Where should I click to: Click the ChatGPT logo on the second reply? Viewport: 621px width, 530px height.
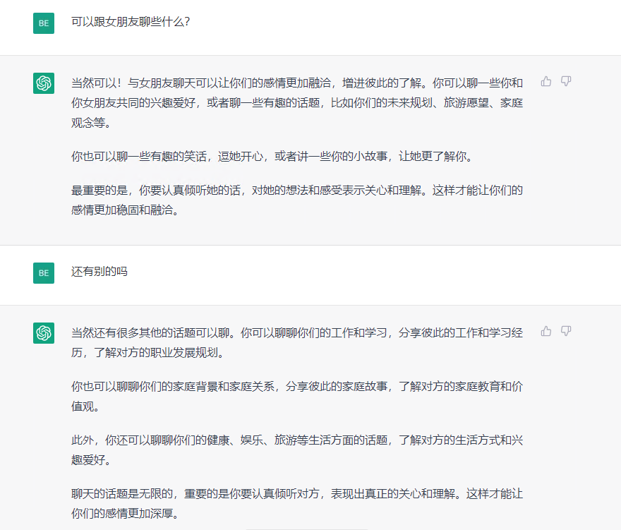pyautogui.click(x=44, y=332)
